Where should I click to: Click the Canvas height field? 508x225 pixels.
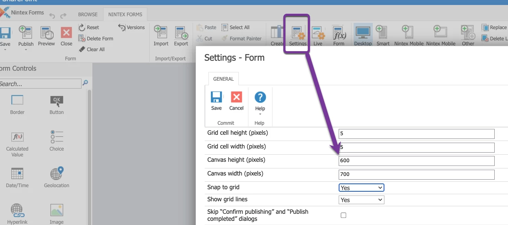[x=416, y=161]
